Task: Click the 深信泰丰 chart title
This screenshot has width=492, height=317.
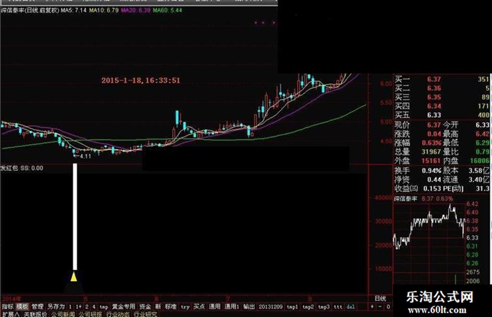Action: pyautogui.click(x=30, y=10)
